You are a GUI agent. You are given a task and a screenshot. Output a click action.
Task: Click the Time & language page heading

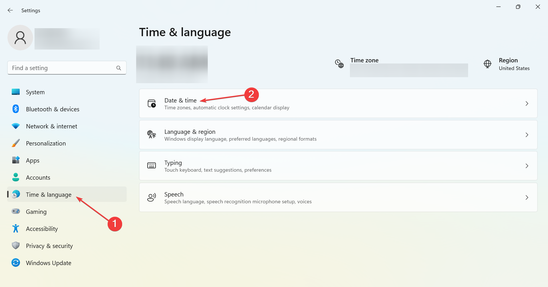[x=185, y=32]
